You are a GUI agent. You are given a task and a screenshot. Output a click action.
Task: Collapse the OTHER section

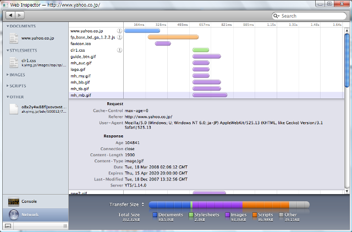(8, 97)
